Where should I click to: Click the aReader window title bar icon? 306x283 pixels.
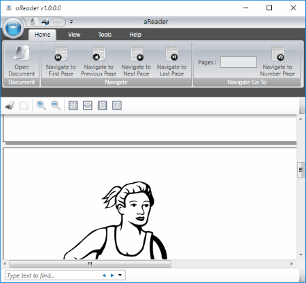[x=9, y=8]
